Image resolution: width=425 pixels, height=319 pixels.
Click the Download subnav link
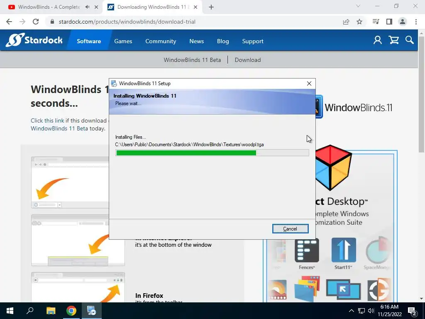248,60
